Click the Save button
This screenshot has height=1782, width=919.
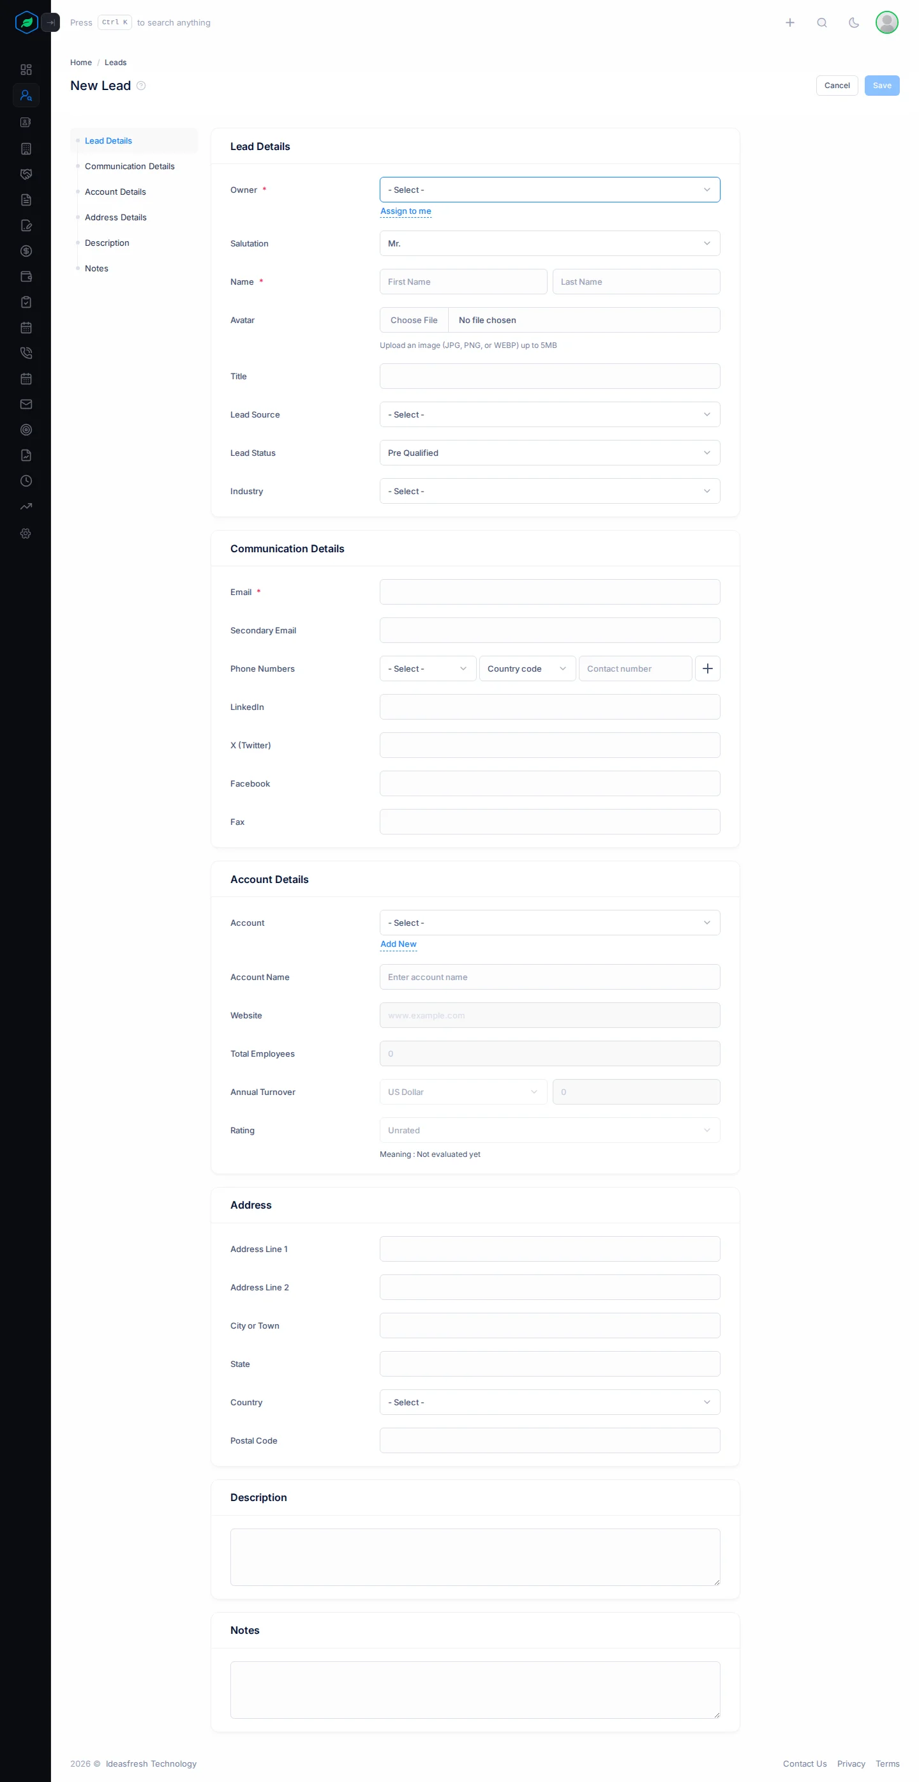click(x=881, y=86)
